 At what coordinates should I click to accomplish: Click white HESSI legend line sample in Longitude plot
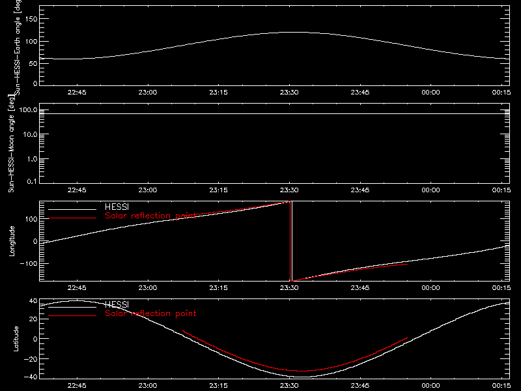72,209
